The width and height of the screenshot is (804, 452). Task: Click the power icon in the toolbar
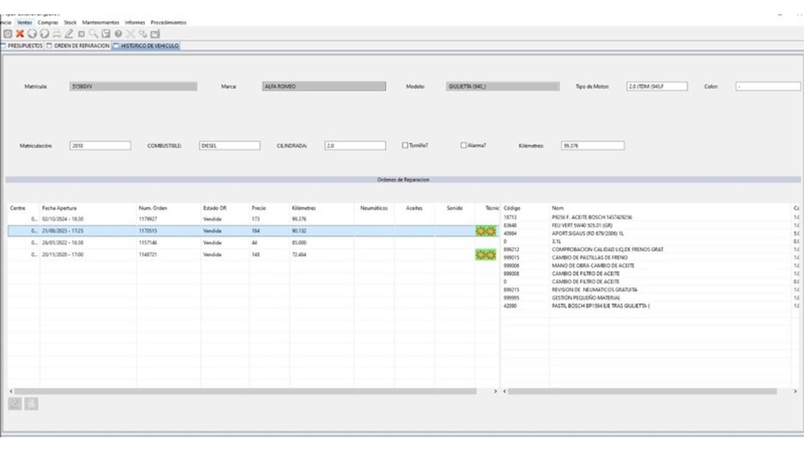[8, 34]
